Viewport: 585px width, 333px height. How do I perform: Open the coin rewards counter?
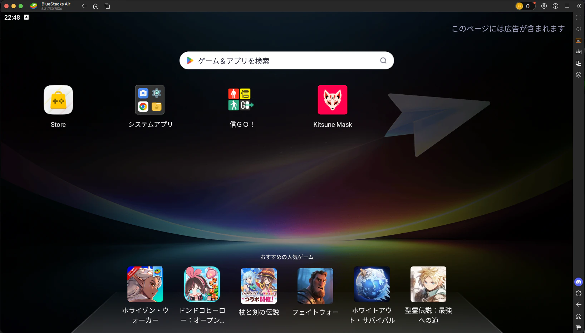coord(525,6)
